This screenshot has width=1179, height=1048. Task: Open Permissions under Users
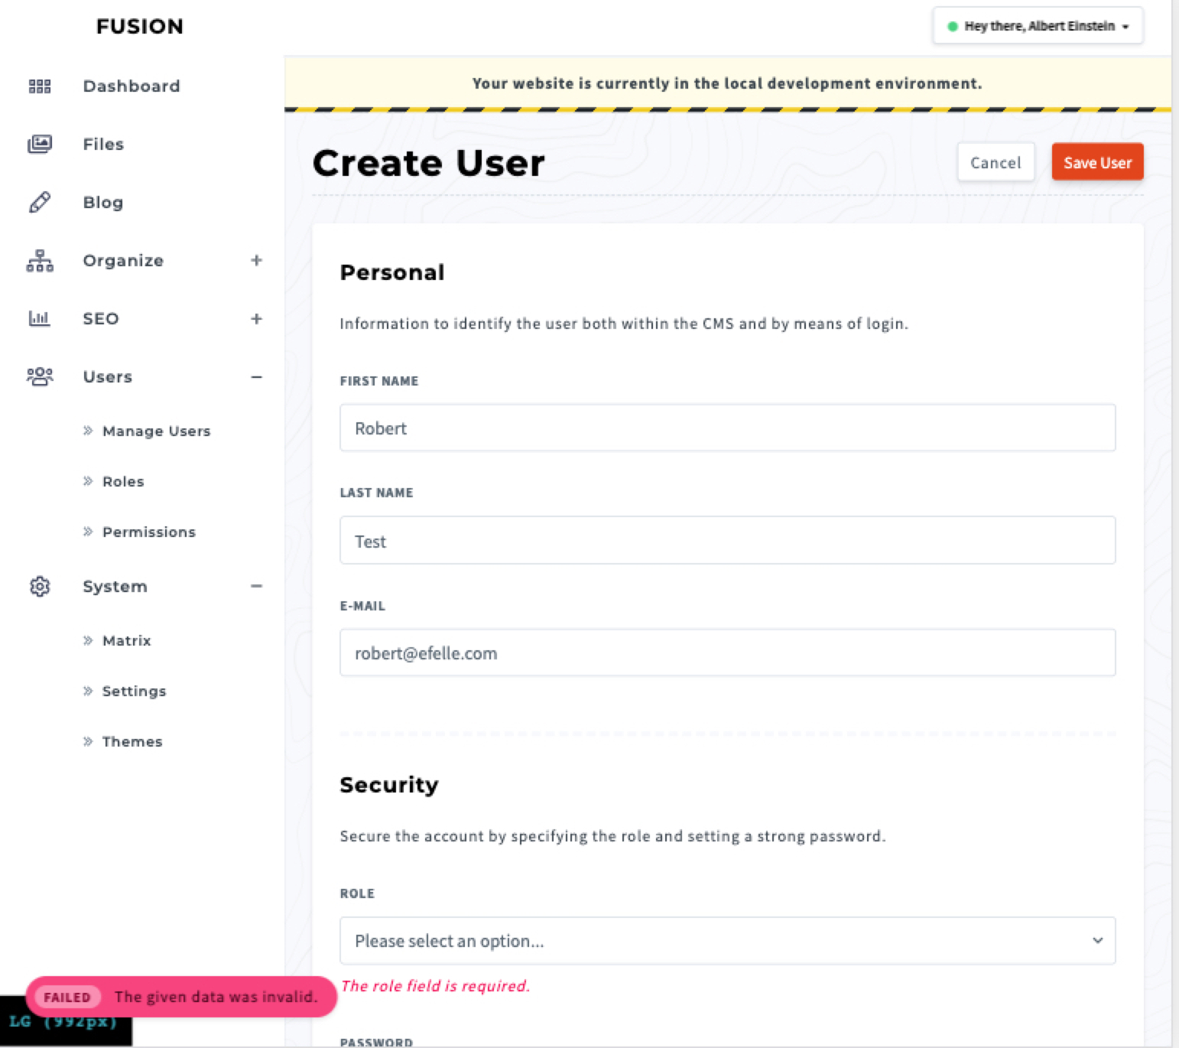point(149,532)
